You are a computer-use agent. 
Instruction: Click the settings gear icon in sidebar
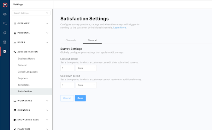click(x=5, y=51)
